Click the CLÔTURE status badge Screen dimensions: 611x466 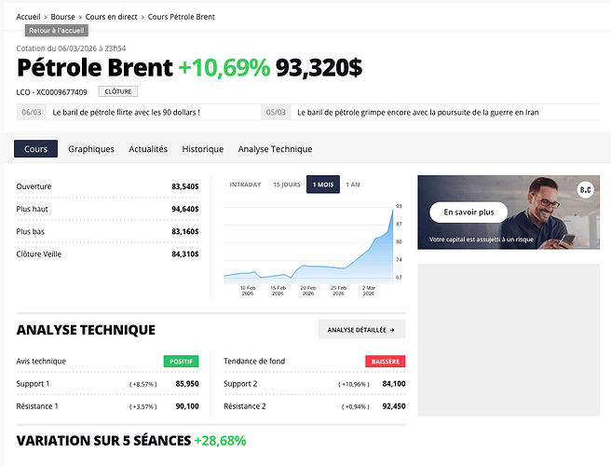(117, 91)
